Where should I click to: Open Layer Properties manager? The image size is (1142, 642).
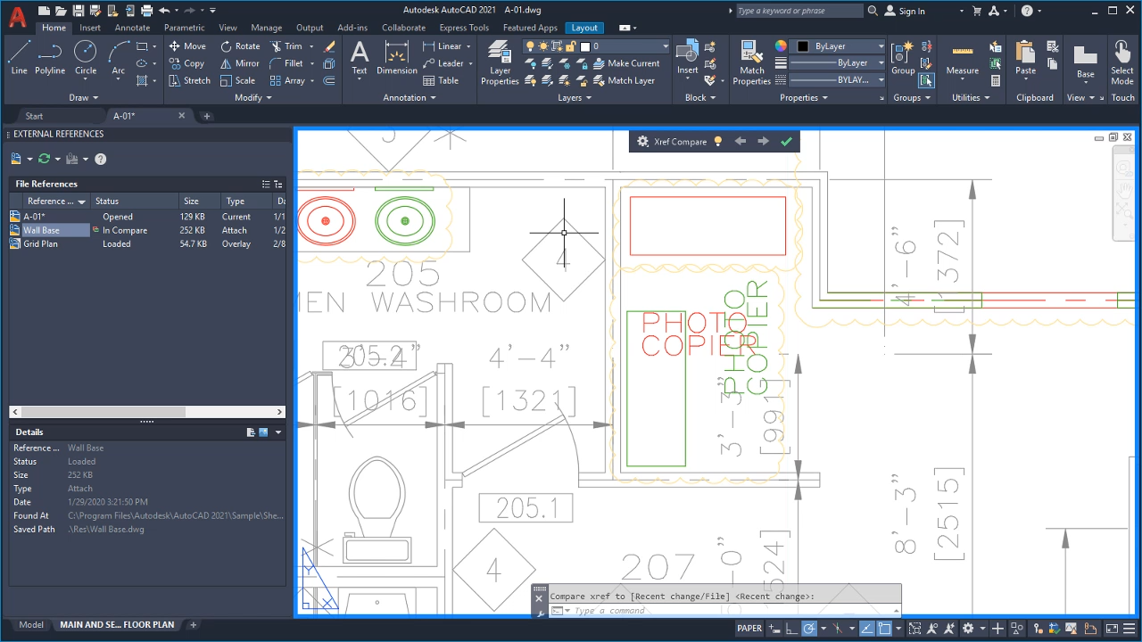[499, 62]
